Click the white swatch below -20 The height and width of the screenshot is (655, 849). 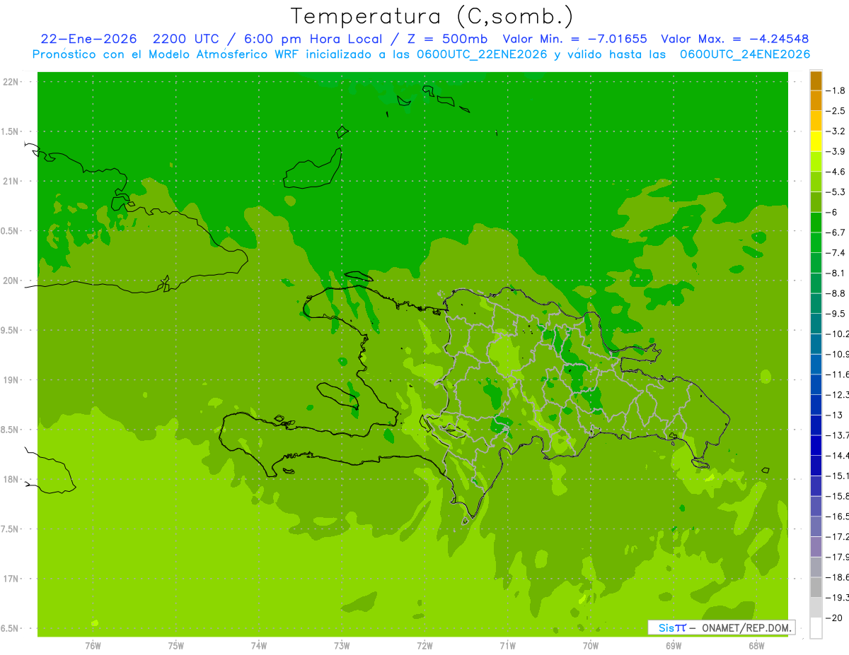coord(816,627)
